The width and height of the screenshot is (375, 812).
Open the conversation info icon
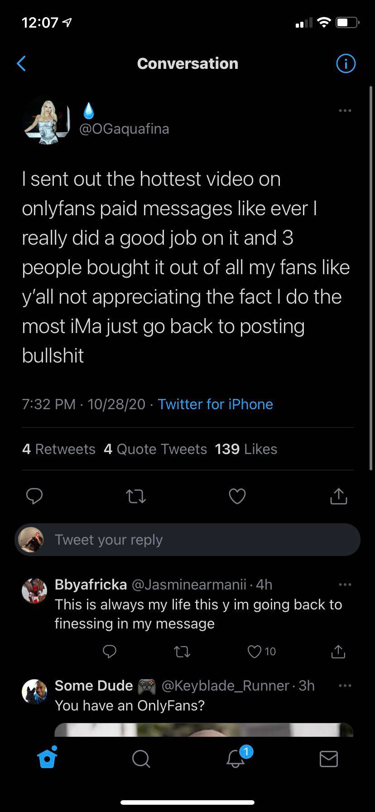(346, 63)
